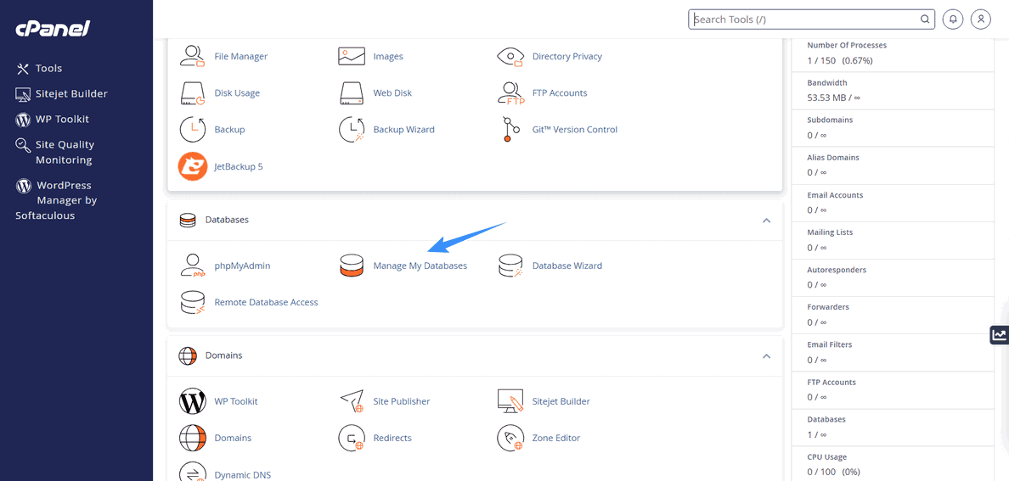Open the Redirects icon

coord(352,438)
